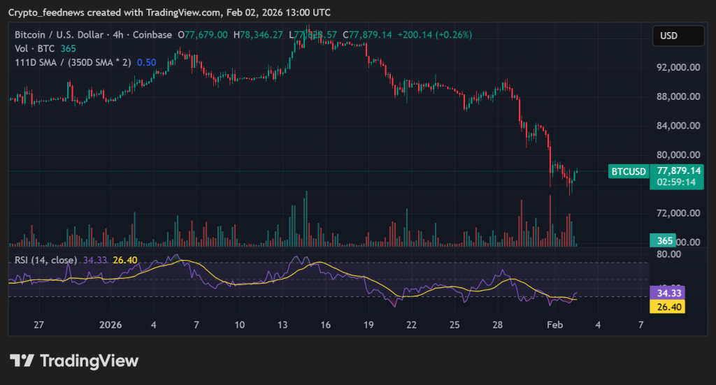Click the high price H78,346.27 value
The width and height of the screenshot is (716, 385).
pyautogui.click(x=258, y=35)
